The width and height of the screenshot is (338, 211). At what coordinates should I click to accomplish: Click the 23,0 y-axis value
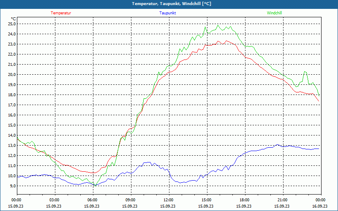coord(12,44)
